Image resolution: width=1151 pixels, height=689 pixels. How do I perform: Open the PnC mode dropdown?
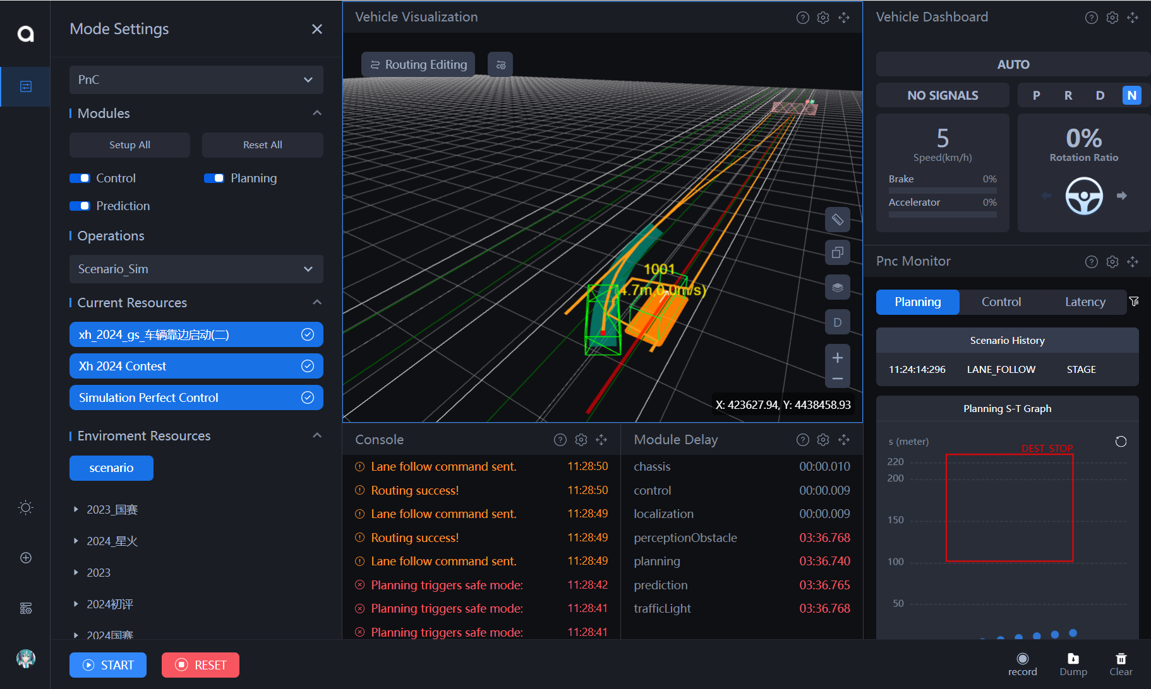tap(196, 80)
